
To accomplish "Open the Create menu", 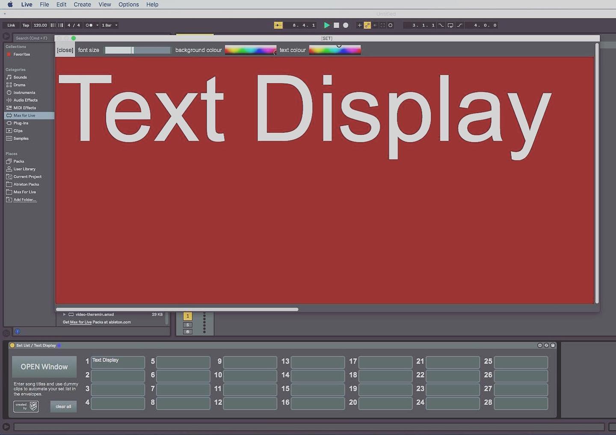I will click(x=82, y=4).
